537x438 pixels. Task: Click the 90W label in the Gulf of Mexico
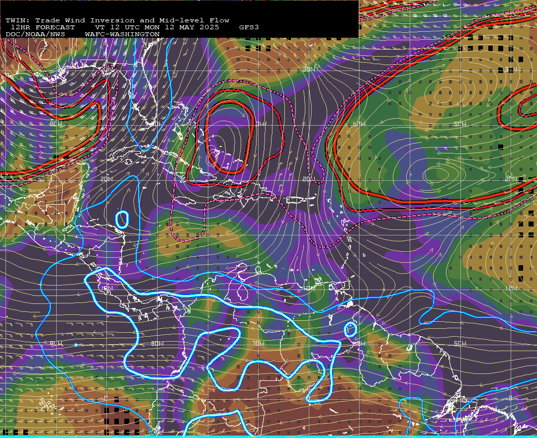tap(56, 124)
